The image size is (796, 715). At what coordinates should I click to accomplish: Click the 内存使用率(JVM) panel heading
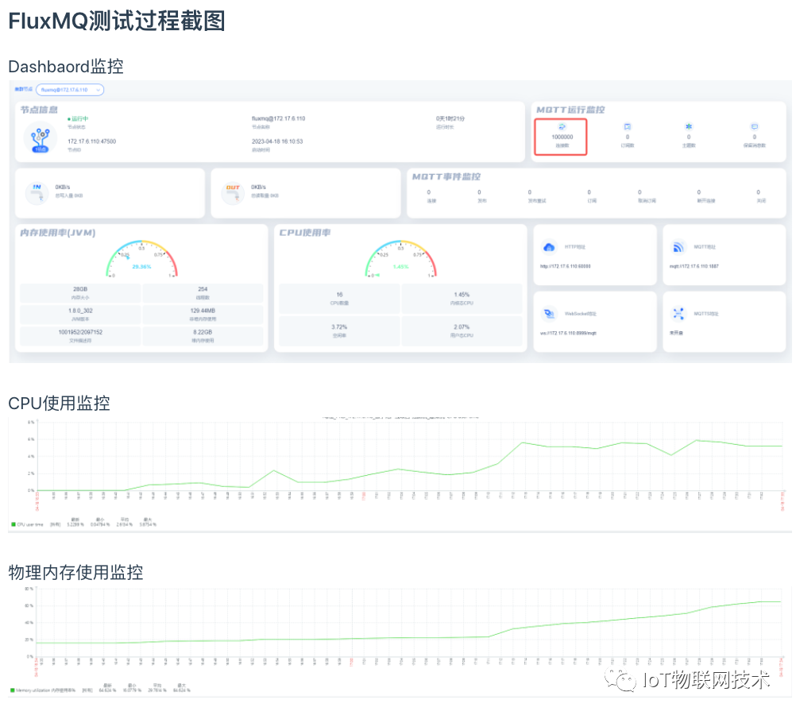click(58, 233)
